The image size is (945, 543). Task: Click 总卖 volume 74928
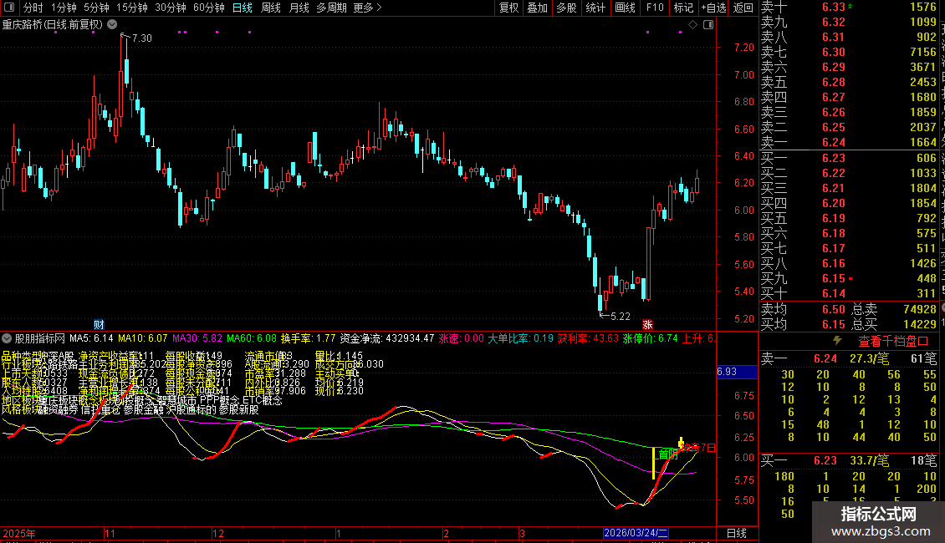(x=920, y=309)
